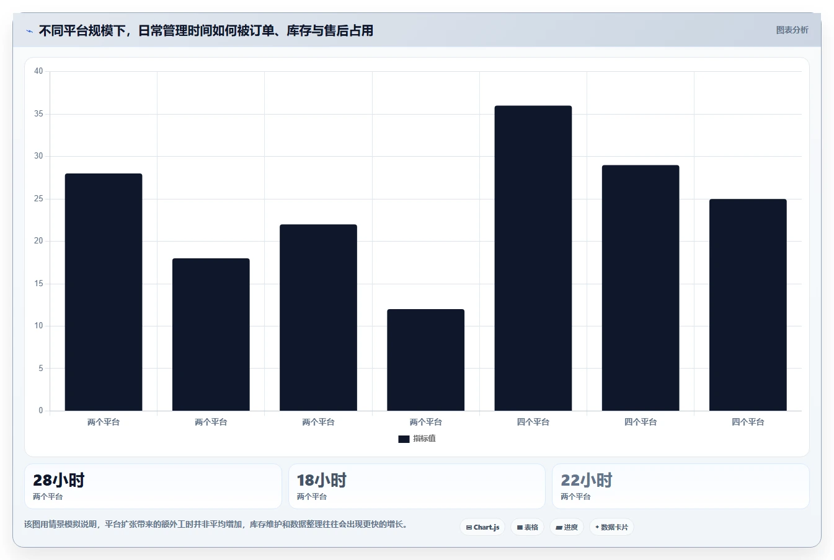The width and height of the screenshot is (834, 560).
Task: Click the y-axis tick label 0
Action: point(41,411)
